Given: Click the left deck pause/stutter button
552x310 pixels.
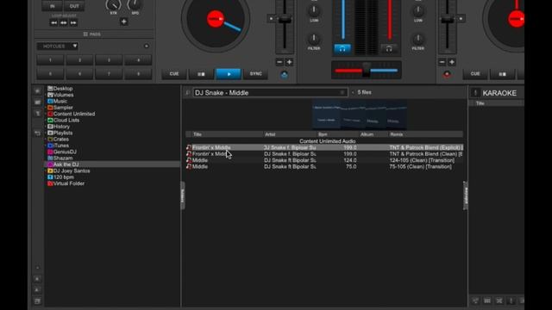Looking at the screenshot, I should tap(201, 74).
